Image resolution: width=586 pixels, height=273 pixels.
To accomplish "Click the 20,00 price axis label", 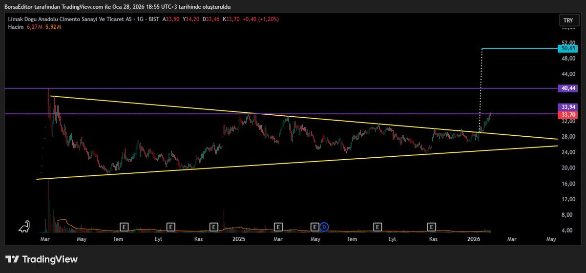I will point(568,168).
